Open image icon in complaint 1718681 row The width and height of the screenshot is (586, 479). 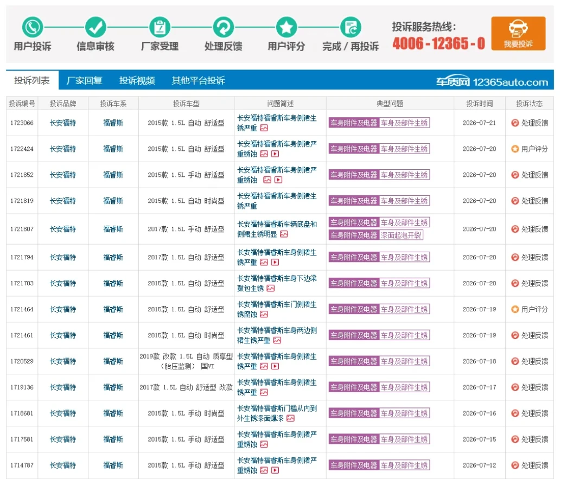pyautogui.click(x=290, y=418)
